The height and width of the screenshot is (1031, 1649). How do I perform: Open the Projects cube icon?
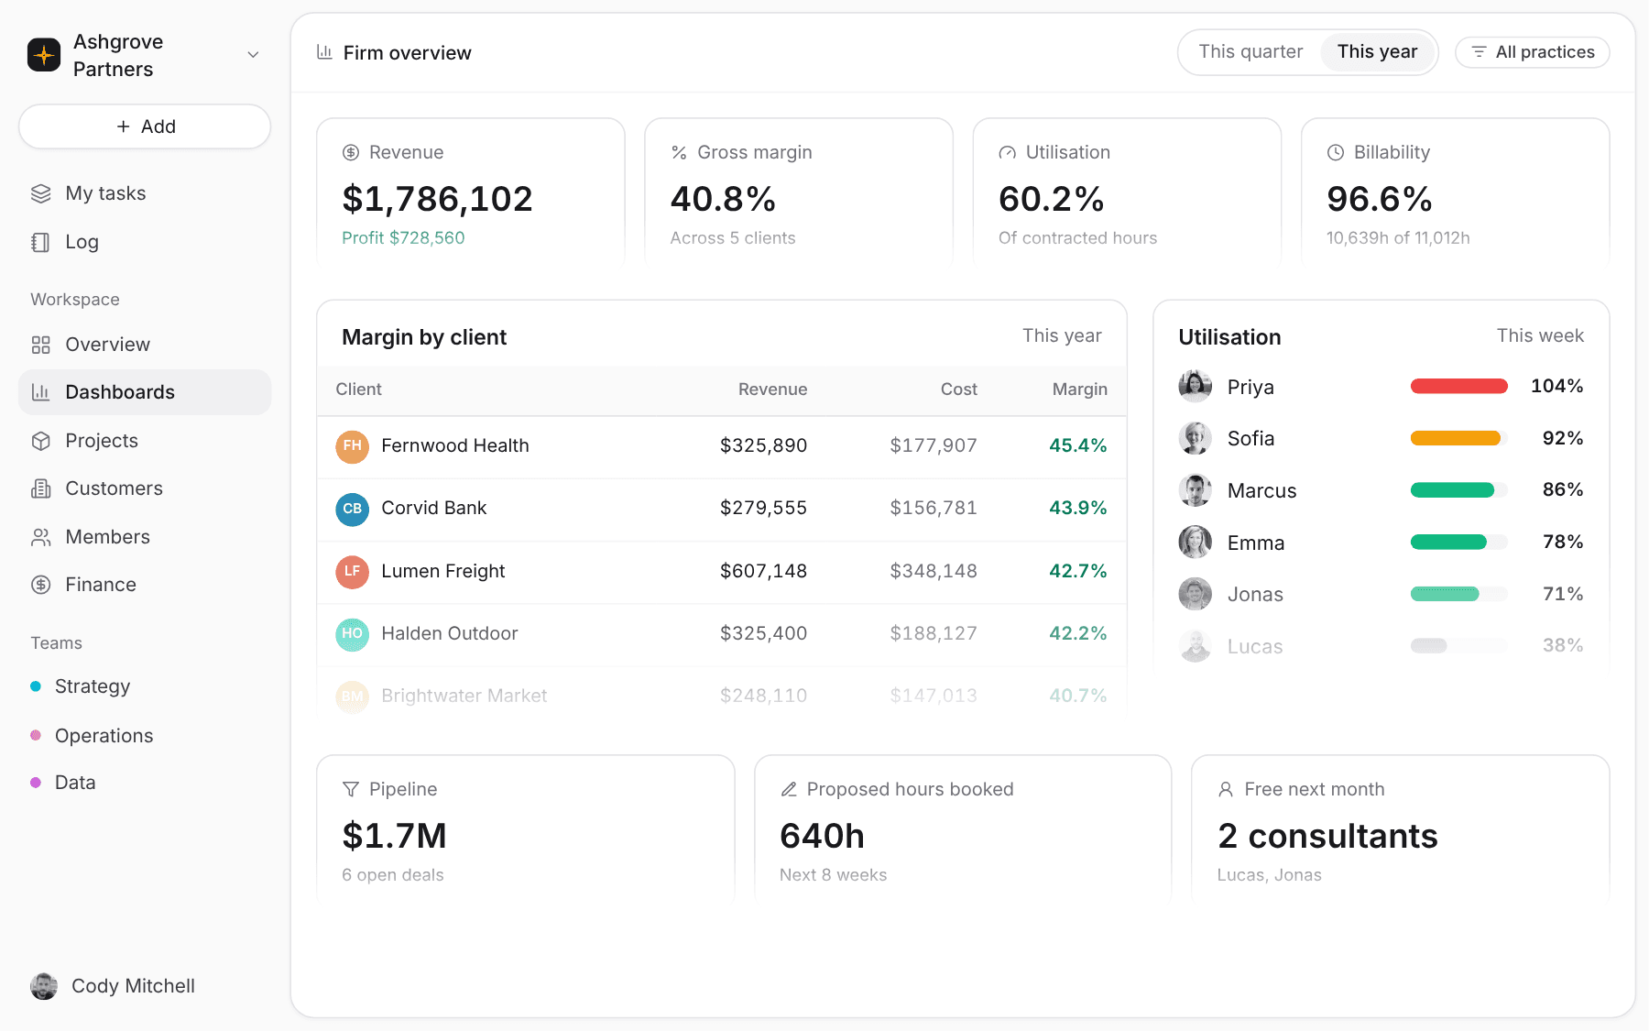click(41, 441)
